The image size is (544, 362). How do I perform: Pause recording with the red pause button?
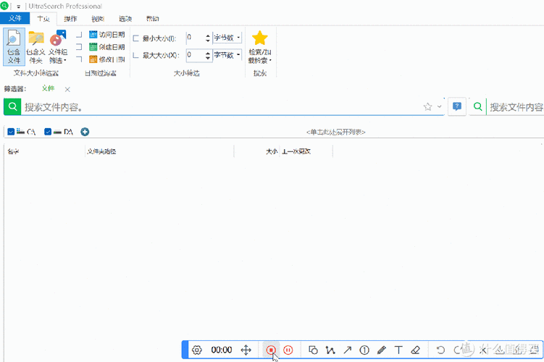[x=288, y=350]
